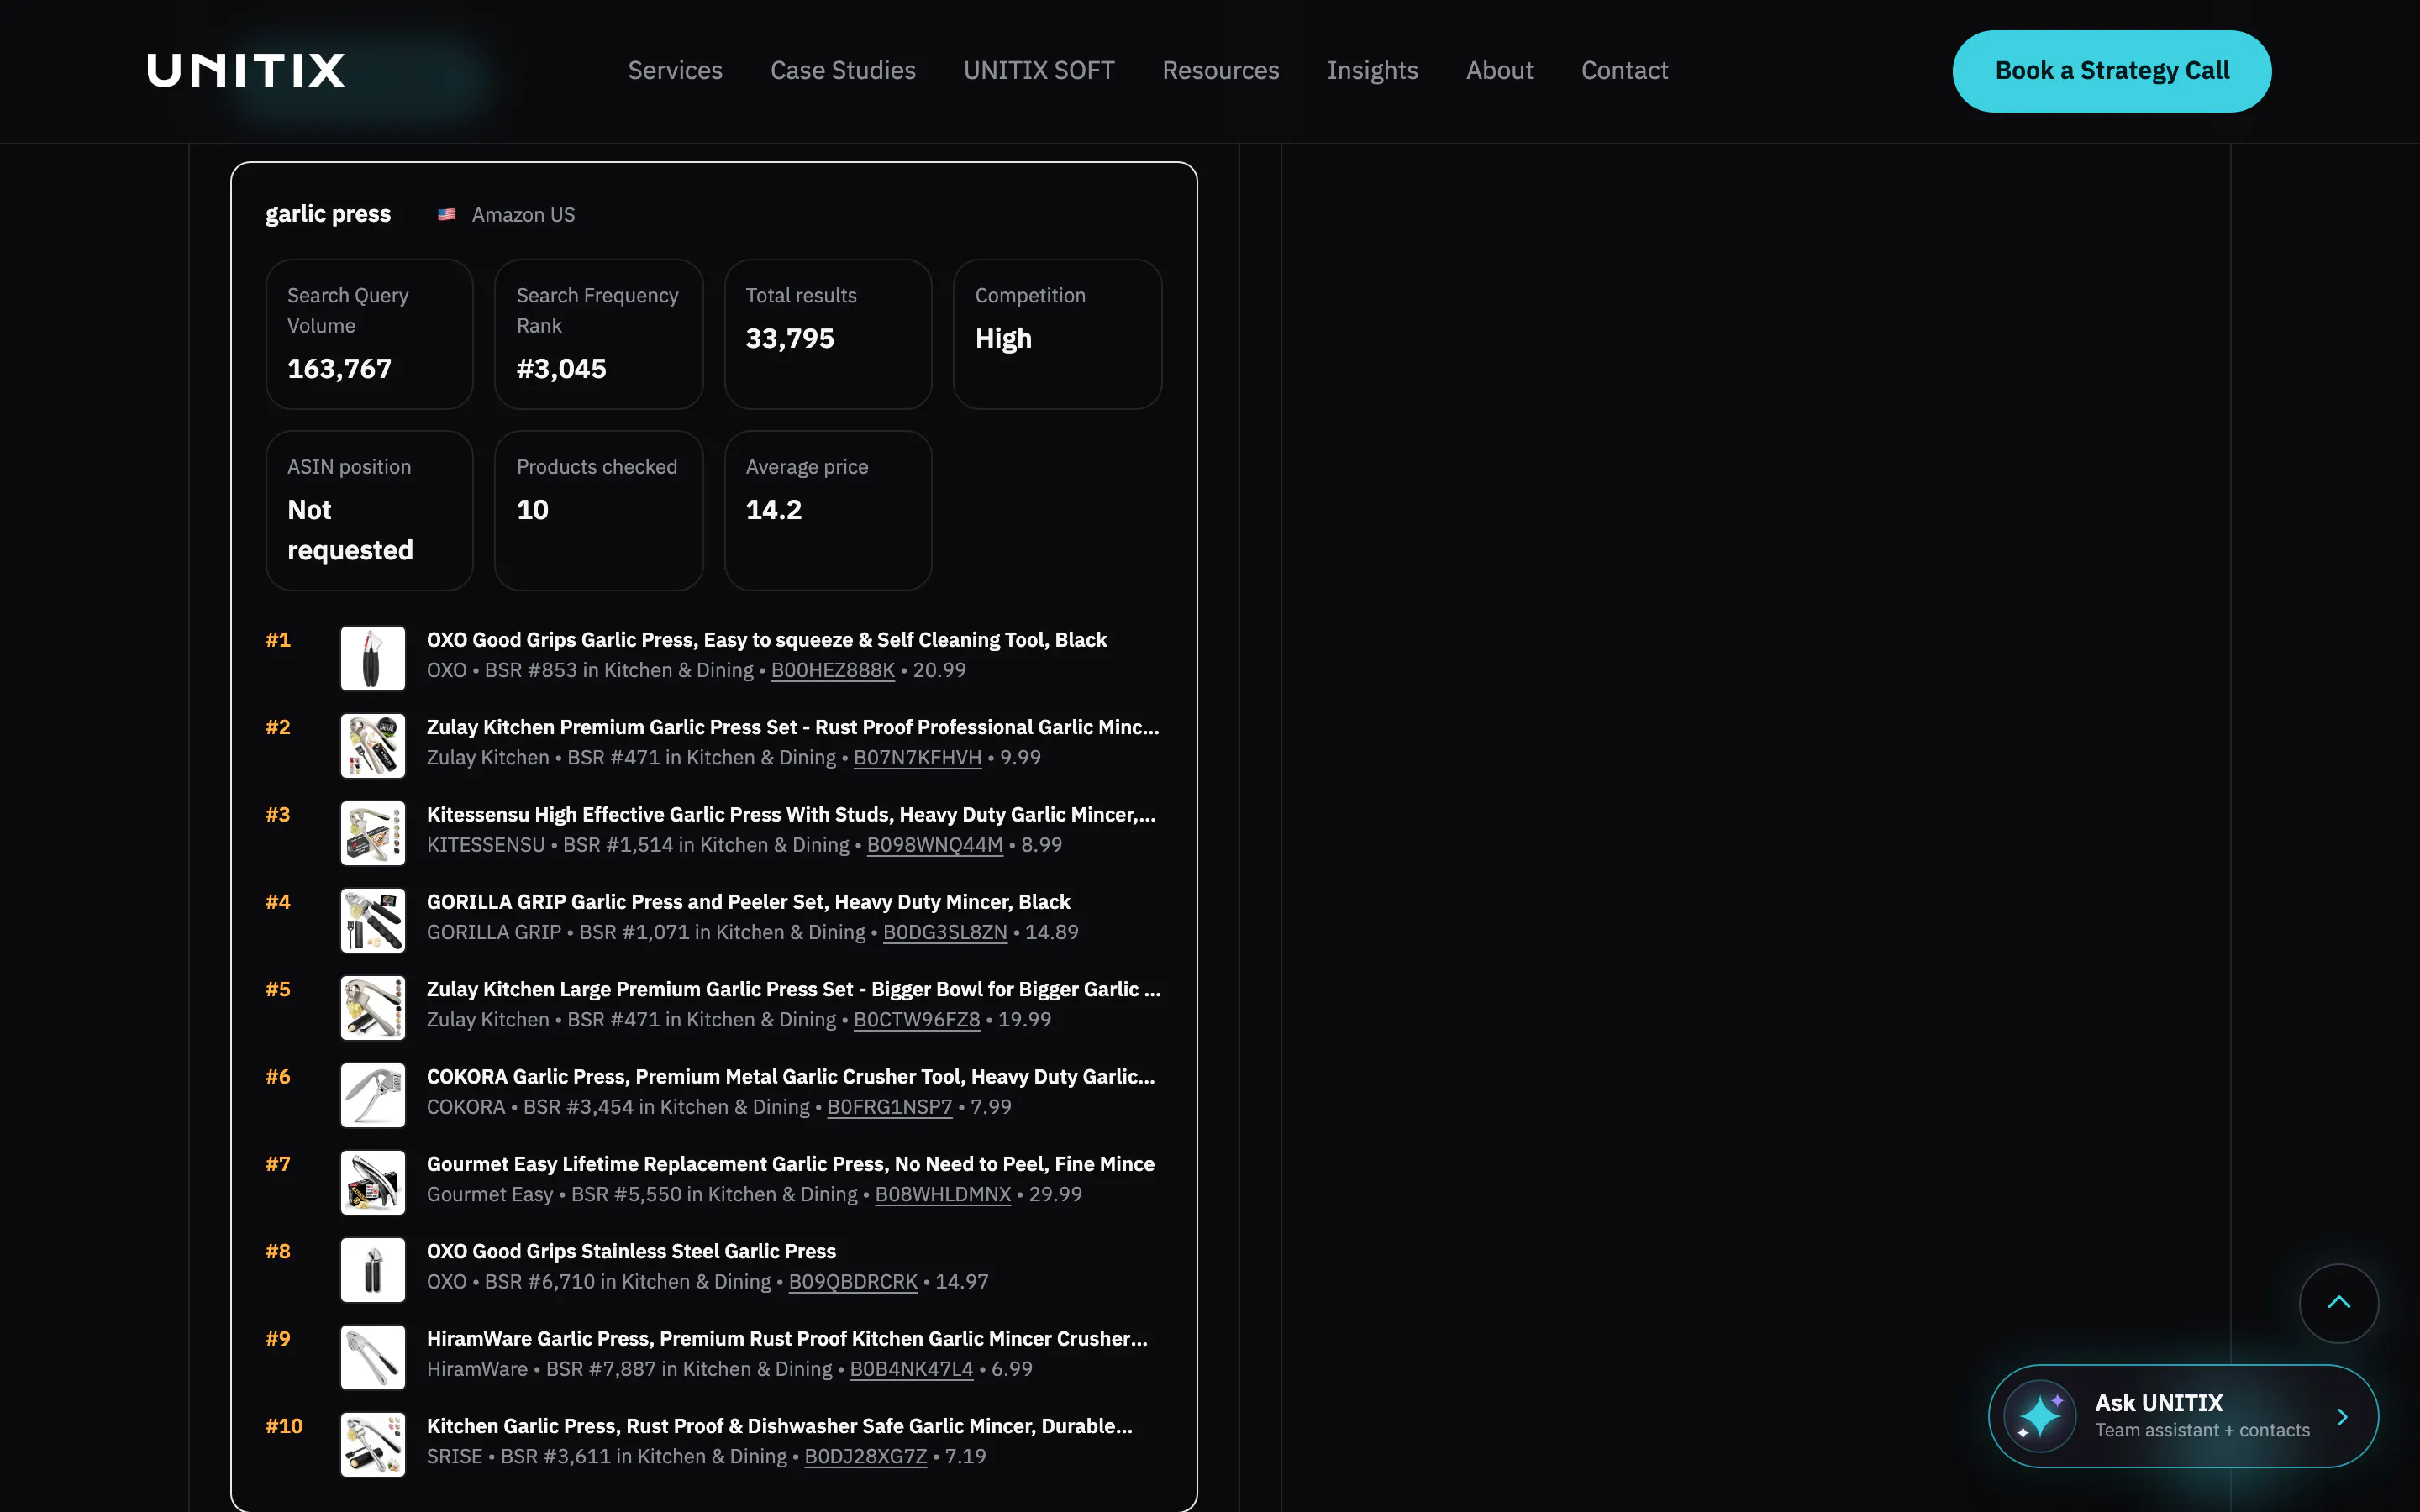Click the scroll-to-top arrow button

(2338, 1303)
